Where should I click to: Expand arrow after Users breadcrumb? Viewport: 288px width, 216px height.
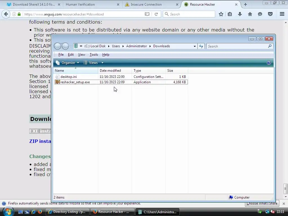click(x=123, y=46)
